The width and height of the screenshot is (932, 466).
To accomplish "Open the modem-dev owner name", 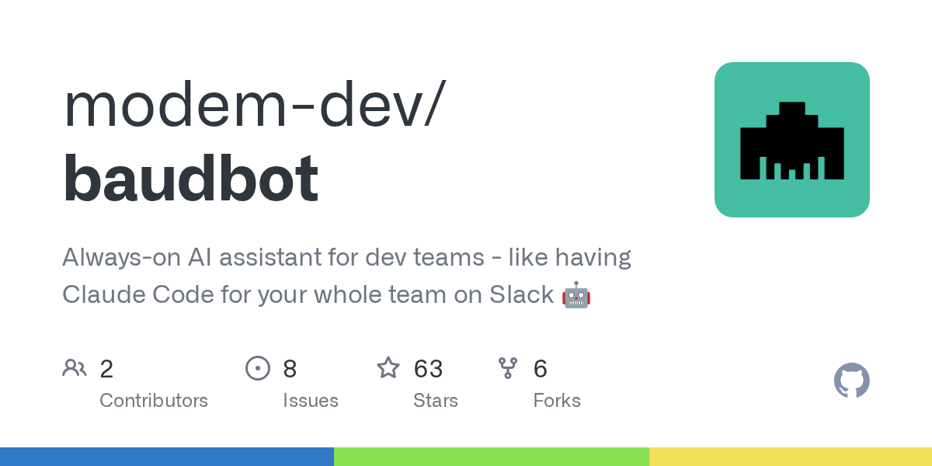I will coord(252,106).
